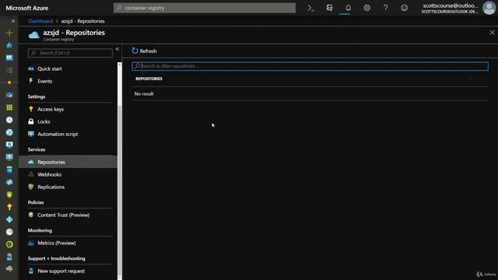
Task: Click the Favorites star icon
Action: 9,82
